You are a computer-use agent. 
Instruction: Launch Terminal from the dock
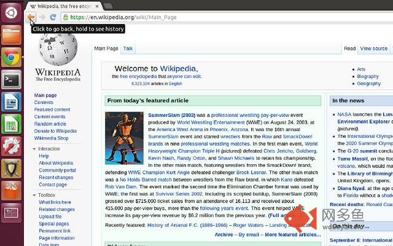[x=11, y=79]
